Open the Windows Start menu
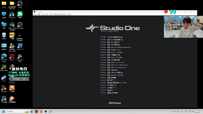Image resolution: width=203 pixels, height=114 pixels. tap(4, 111)
